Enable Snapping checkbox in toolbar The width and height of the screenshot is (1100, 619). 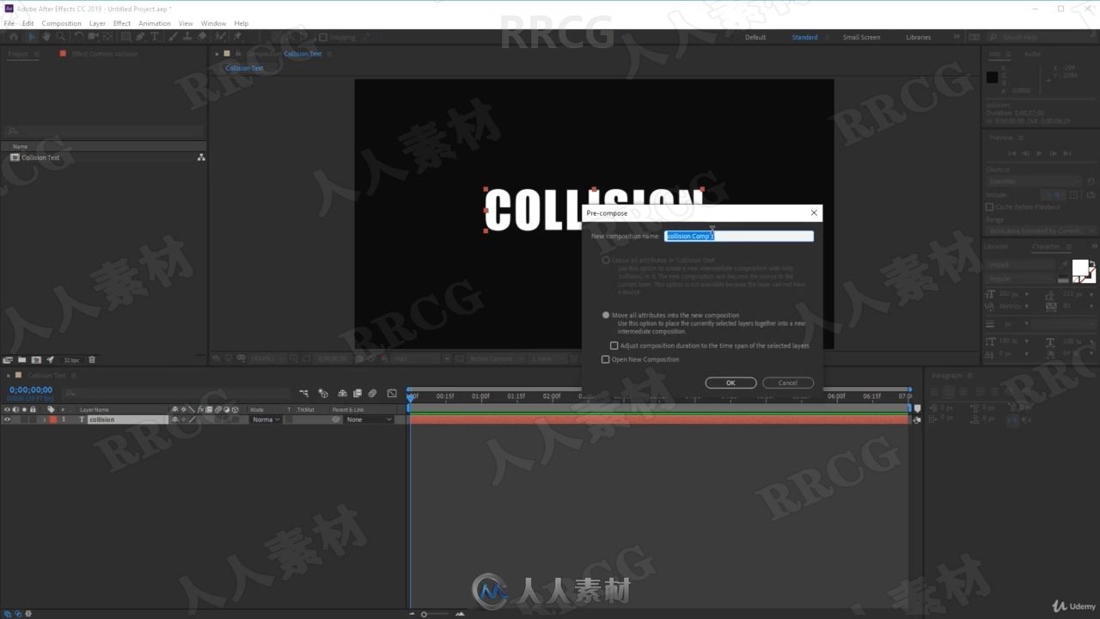(323, 37)
